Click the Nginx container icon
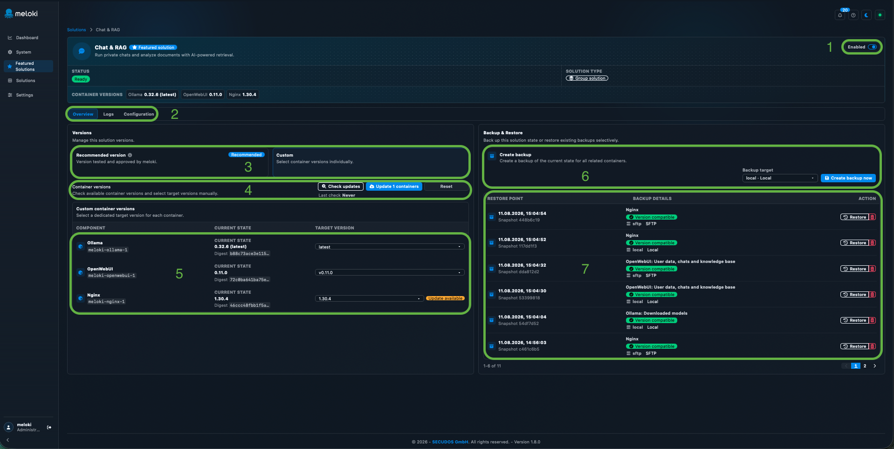This screenshot has width=894, height=449. coord(81,298)
